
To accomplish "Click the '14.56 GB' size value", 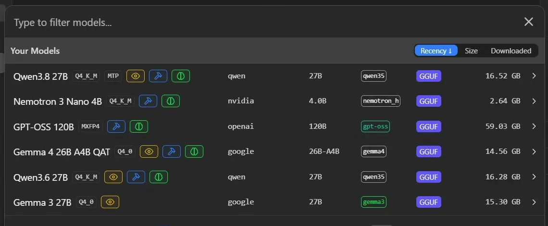I will pos(503,151).
